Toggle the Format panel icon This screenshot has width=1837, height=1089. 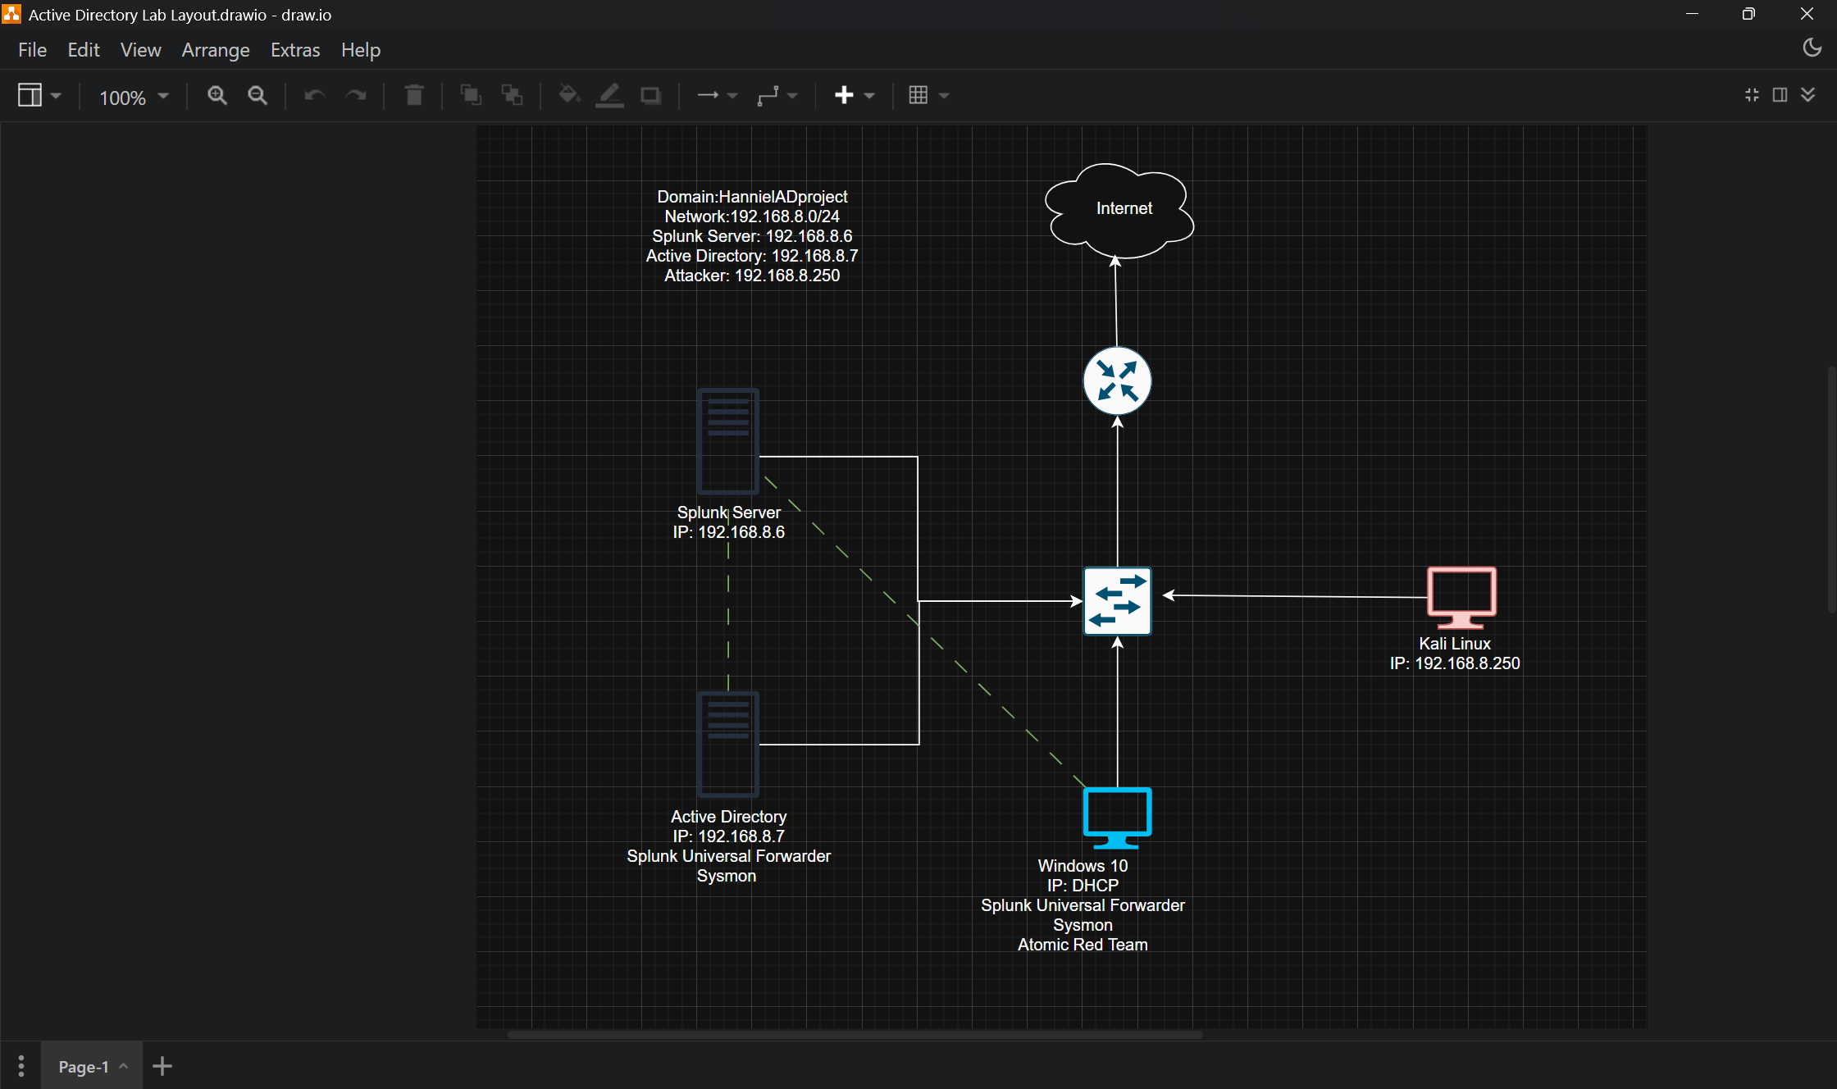point(1780,95)
